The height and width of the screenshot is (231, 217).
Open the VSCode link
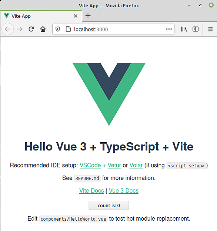pos(90,165)
